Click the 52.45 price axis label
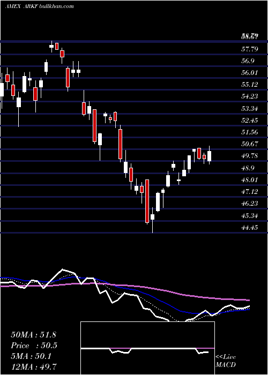The width and height of the screenshot is (268, 375). coord(250,121)
